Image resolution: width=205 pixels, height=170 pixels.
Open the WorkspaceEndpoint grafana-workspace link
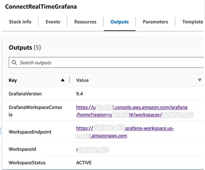pos(125,132)
